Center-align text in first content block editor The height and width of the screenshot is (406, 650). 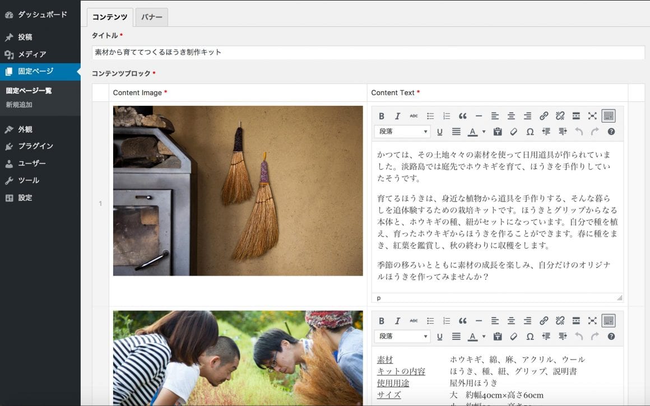click(x=511, y=116)
